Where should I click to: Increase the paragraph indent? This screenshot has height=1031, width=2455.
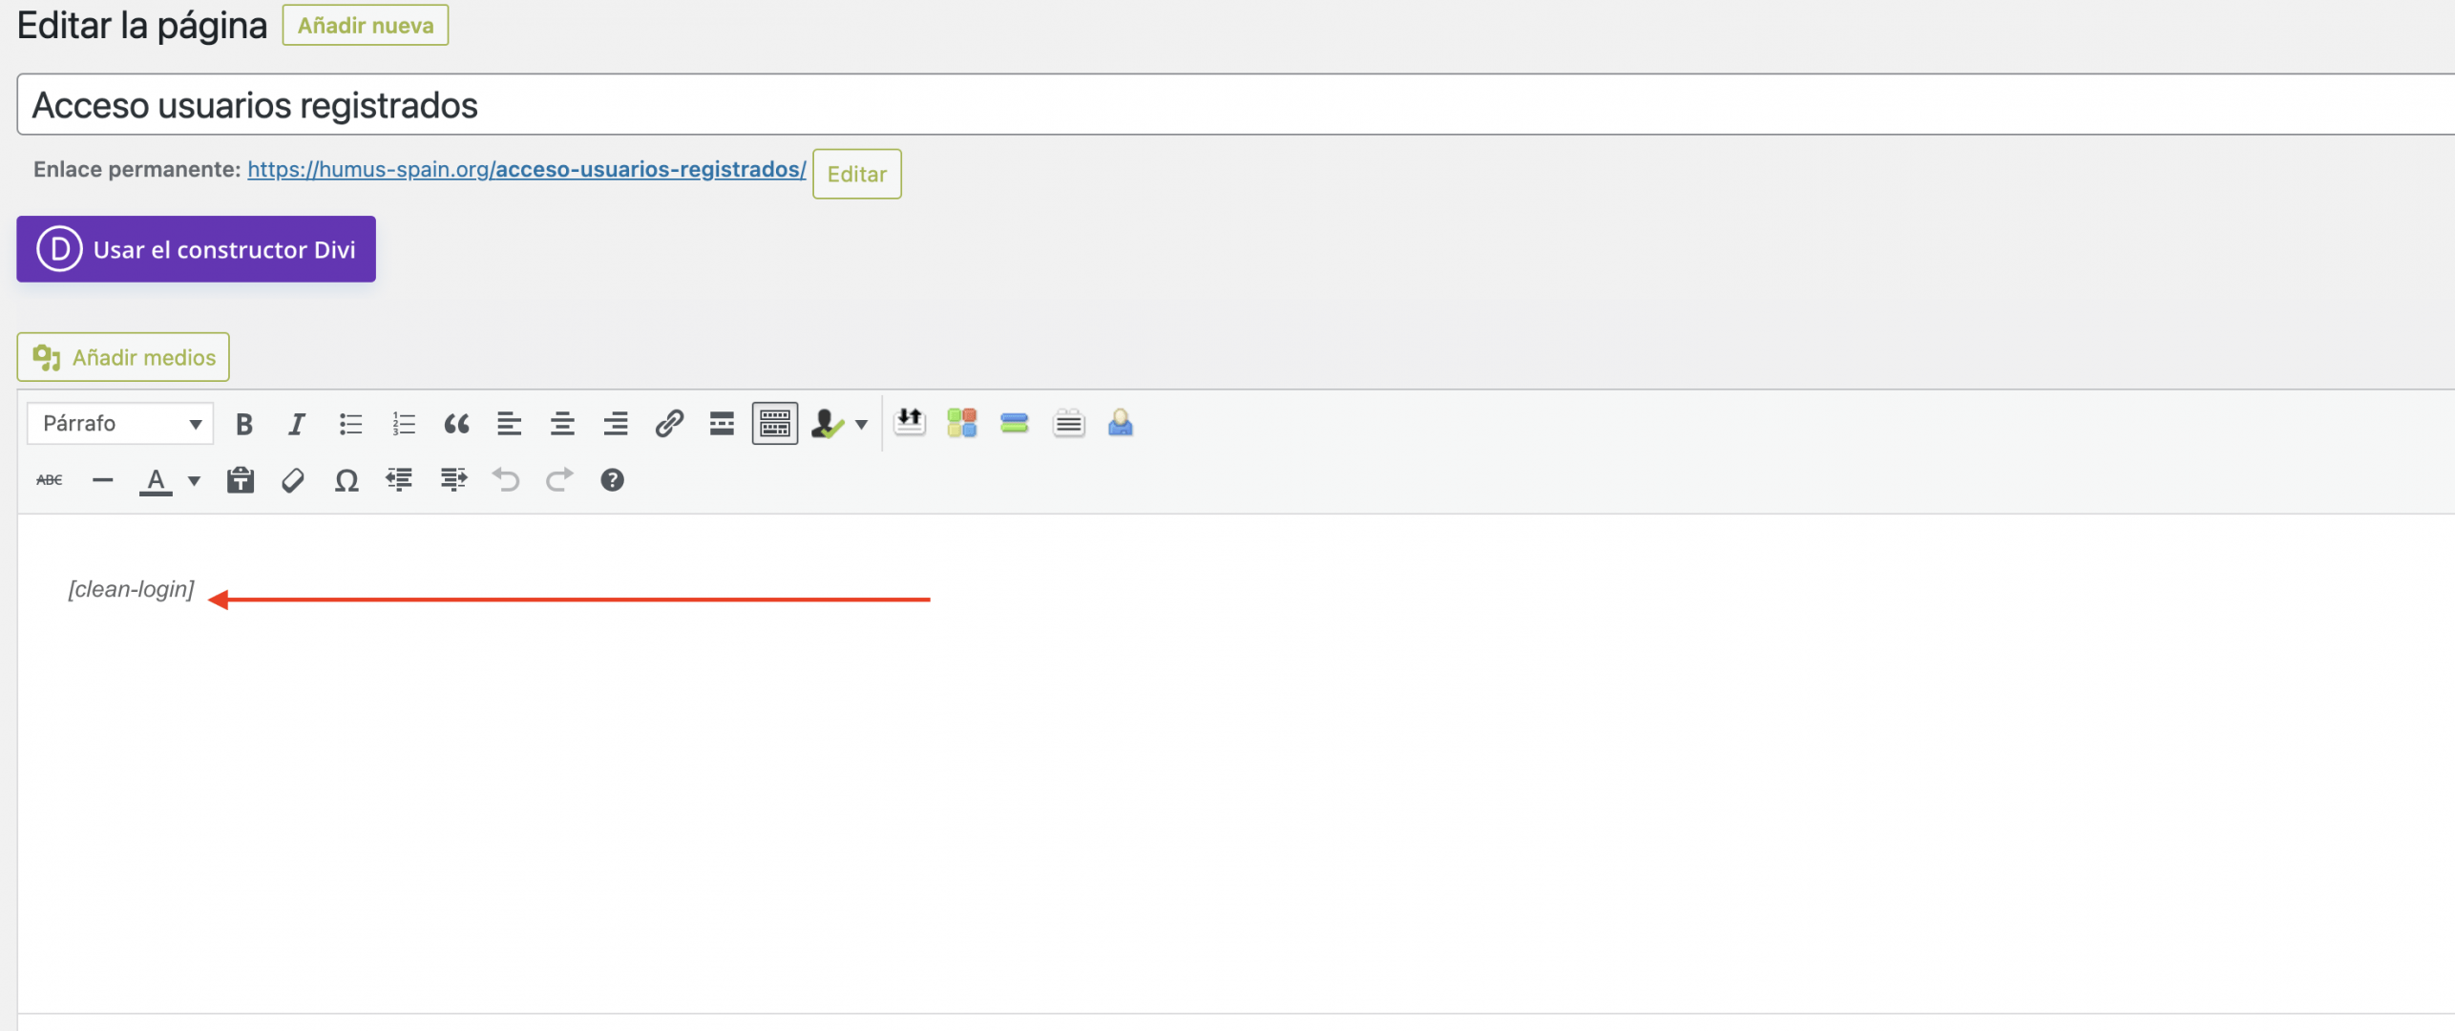453,480
